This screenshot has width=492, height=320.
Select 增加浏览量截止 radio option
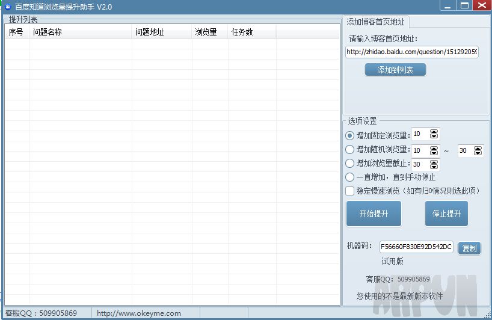click(x=350, y=164)
